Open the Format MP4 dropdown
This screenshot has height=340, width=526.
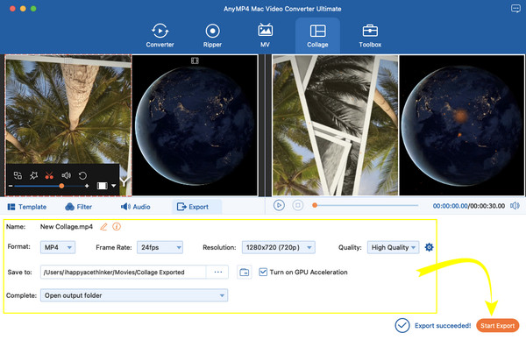coord(58,247)
